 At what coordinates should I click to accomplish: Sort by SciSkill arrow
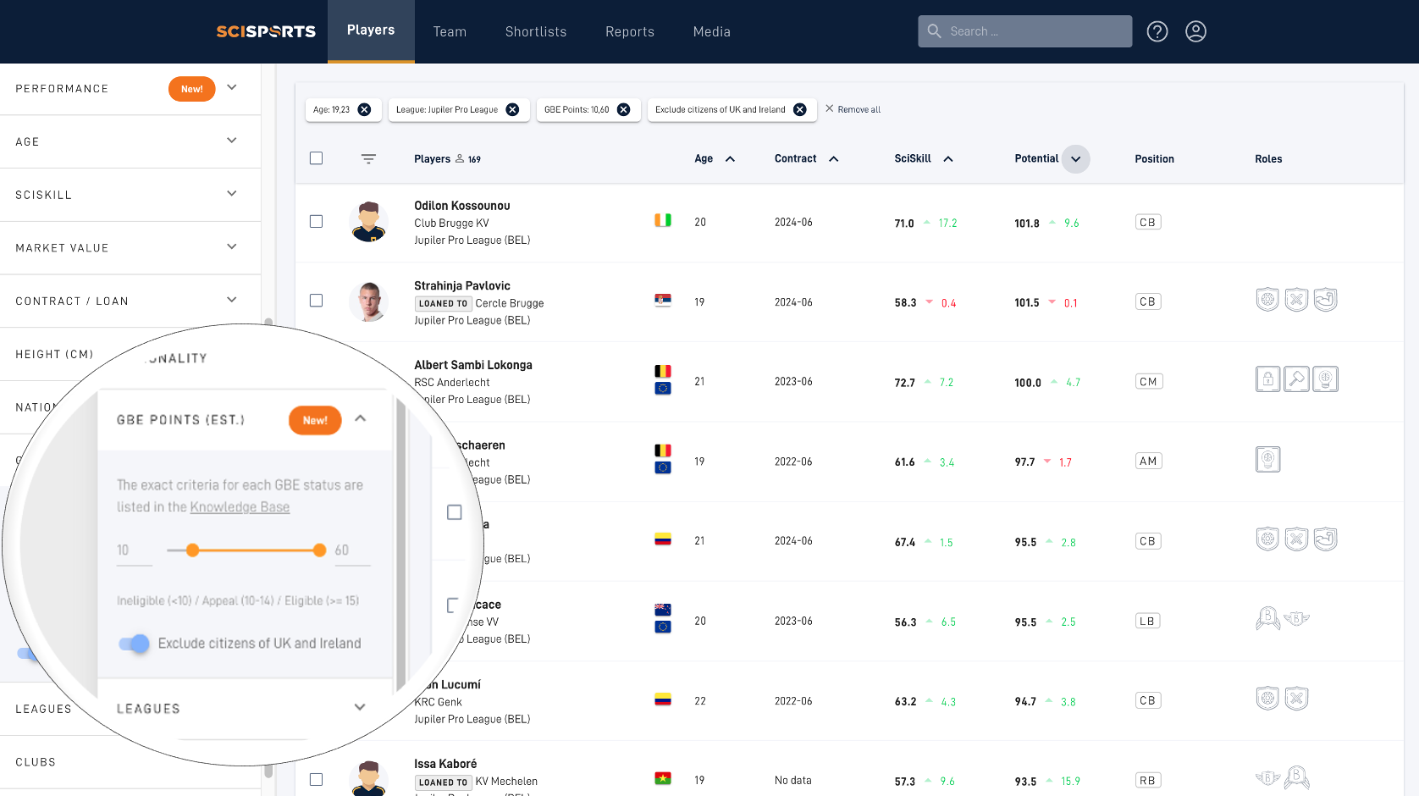coord(948,158)
